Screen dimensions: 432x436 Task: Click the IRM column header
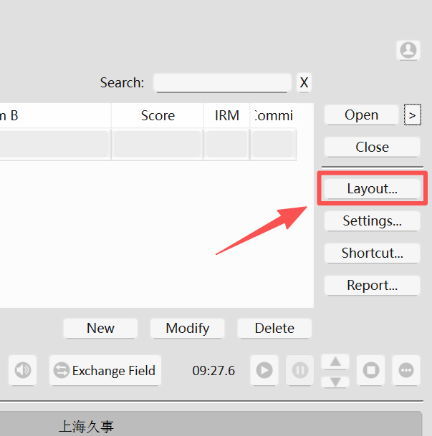pyautogui.click(x=227, y=115)
